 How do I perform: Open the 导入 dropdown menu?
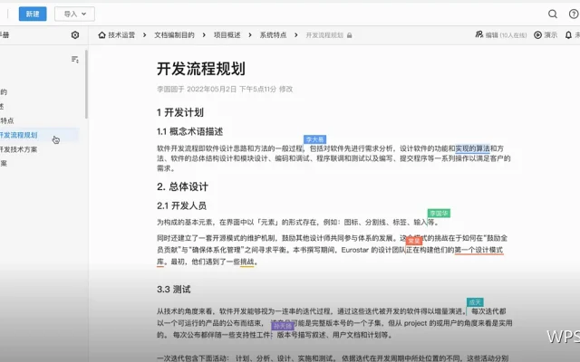(74, 14)
